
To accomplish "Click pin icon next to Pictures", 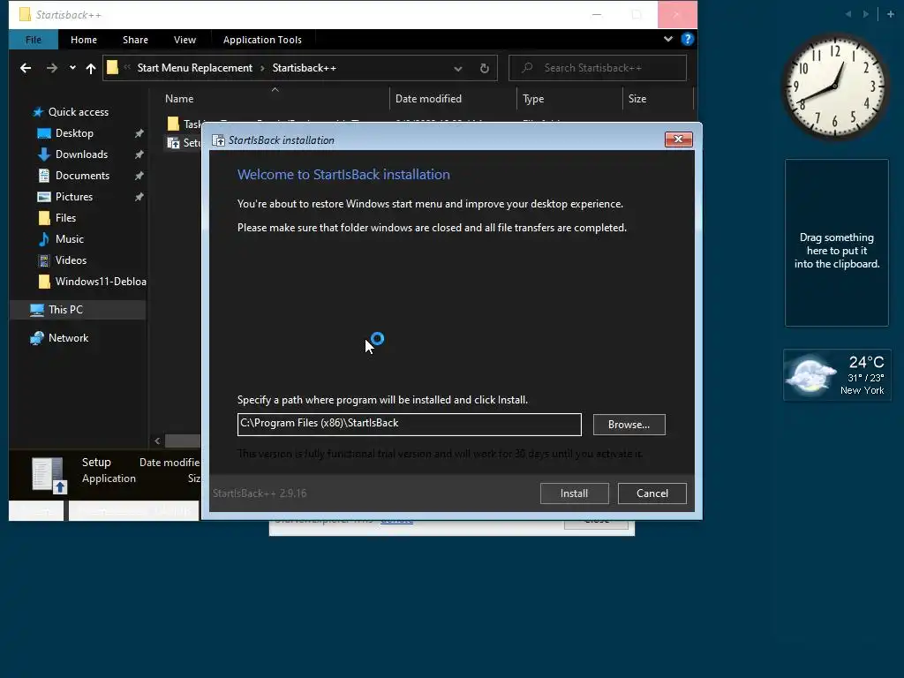I will coord(139,197).
